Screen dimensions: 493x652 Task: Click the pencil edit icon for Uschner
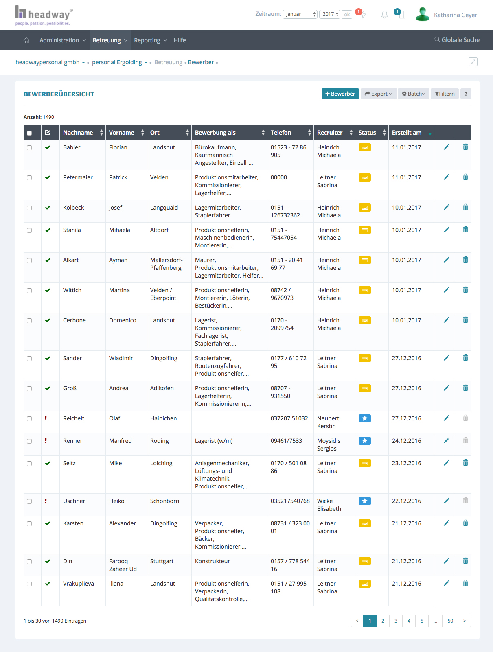tap(447, 501)
